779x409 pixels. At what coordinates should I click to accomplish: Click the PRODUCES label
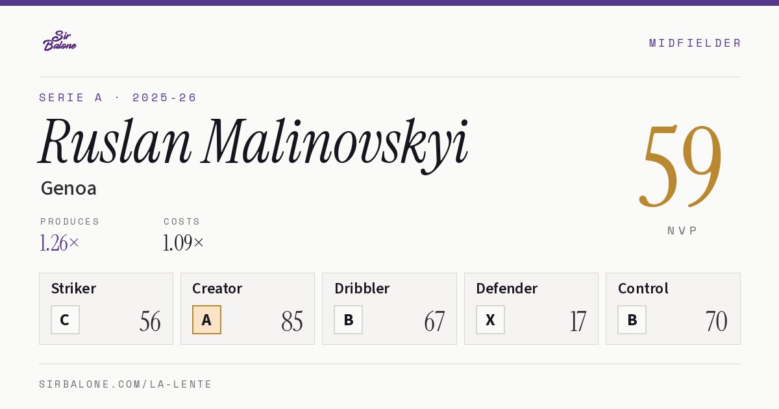click(69, 221)
